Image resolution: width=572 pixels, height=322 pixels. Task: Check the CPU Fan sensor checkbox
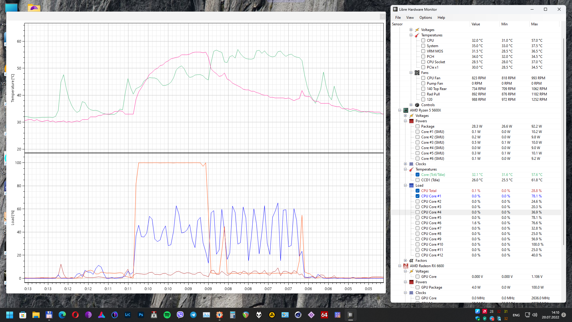(x=423, y=78)
